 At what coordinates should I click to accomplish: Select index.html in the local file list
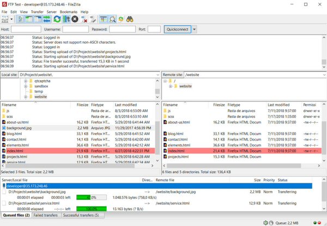tap(78, 151)
